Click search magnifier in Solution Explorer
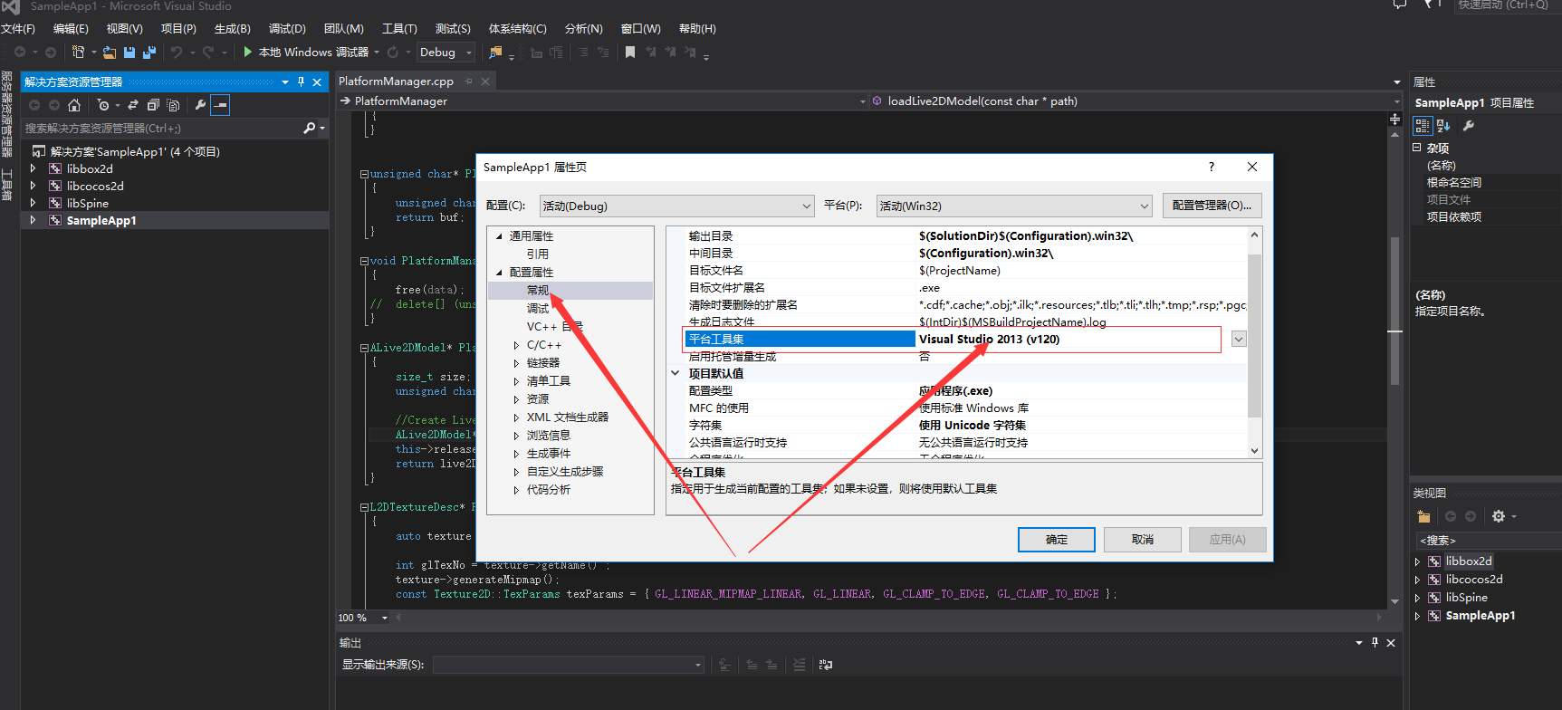This screenshot has width=1562, height=710. coord(310,129)
